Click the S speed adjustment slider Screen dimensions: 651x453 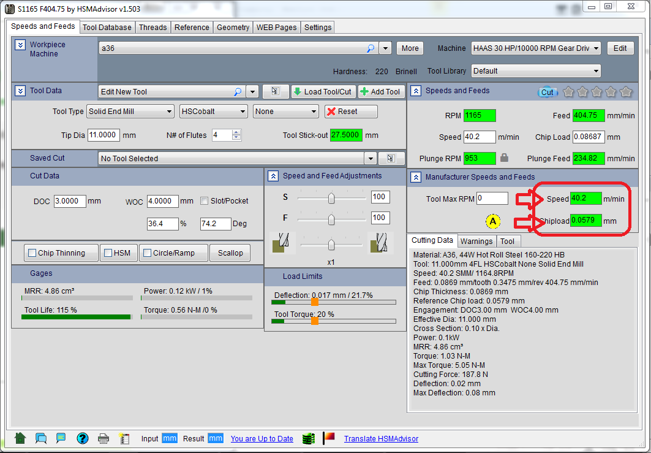click(331, 198)
